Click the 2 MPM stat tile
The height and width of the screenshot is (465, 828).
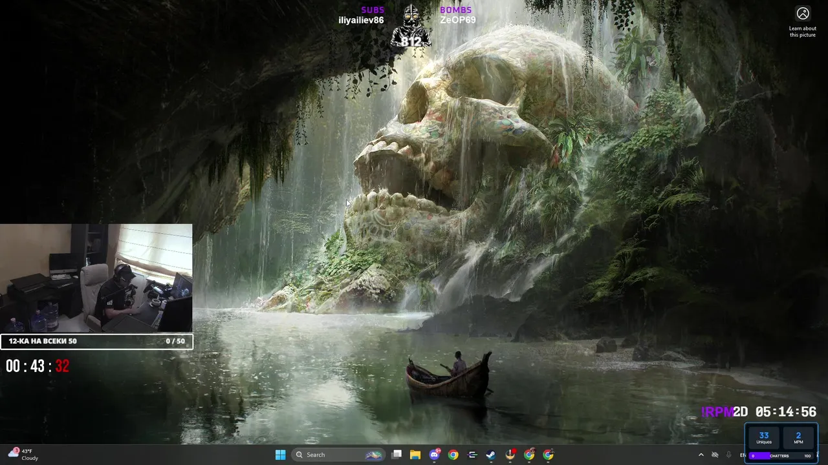(x=798, y=438)
